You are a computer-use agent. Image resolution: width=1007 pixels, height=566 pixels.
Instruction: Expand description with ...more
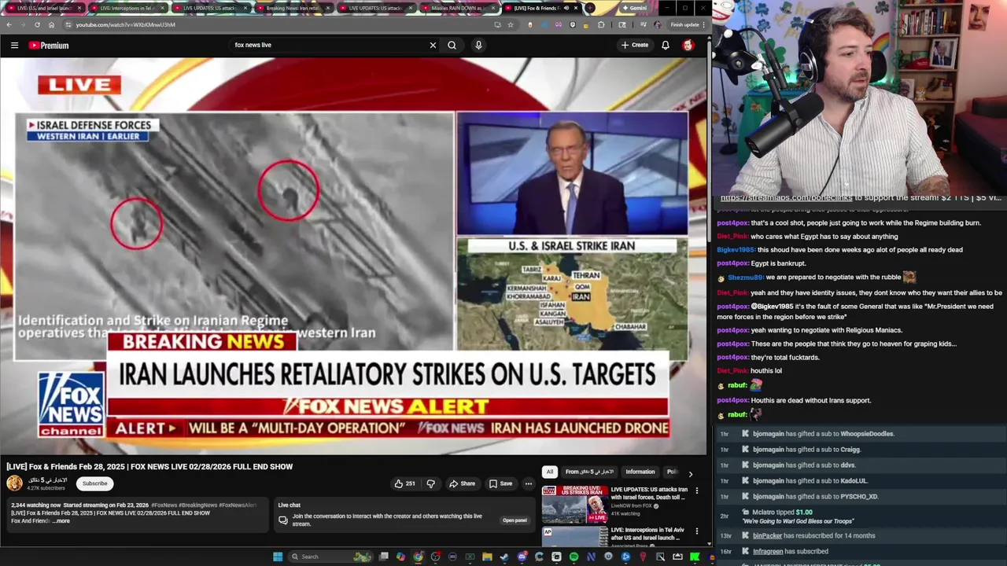61,520
